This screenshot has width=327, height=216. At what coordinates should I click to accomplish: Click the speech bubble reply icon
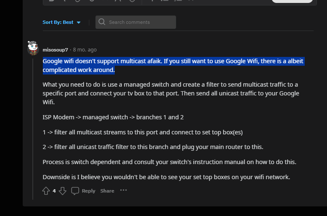[75, 191]
